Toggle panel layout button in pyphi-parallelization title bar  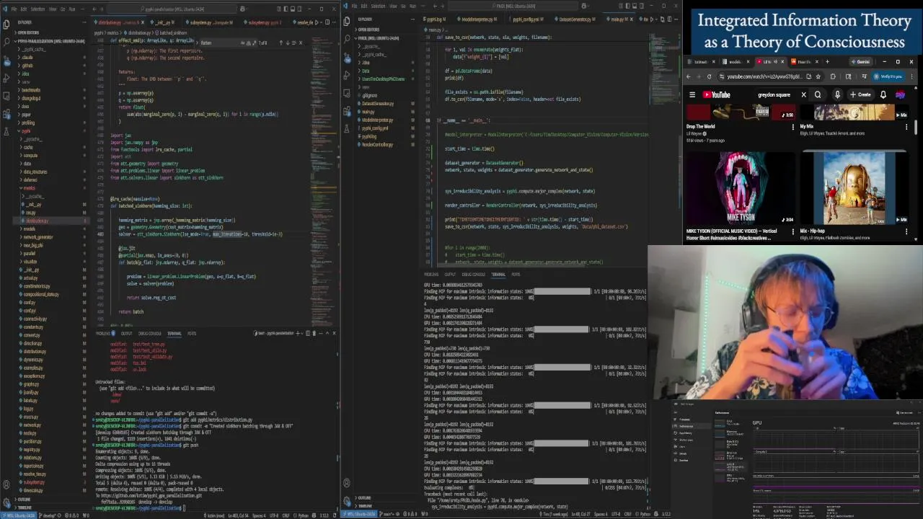point(293,9)
